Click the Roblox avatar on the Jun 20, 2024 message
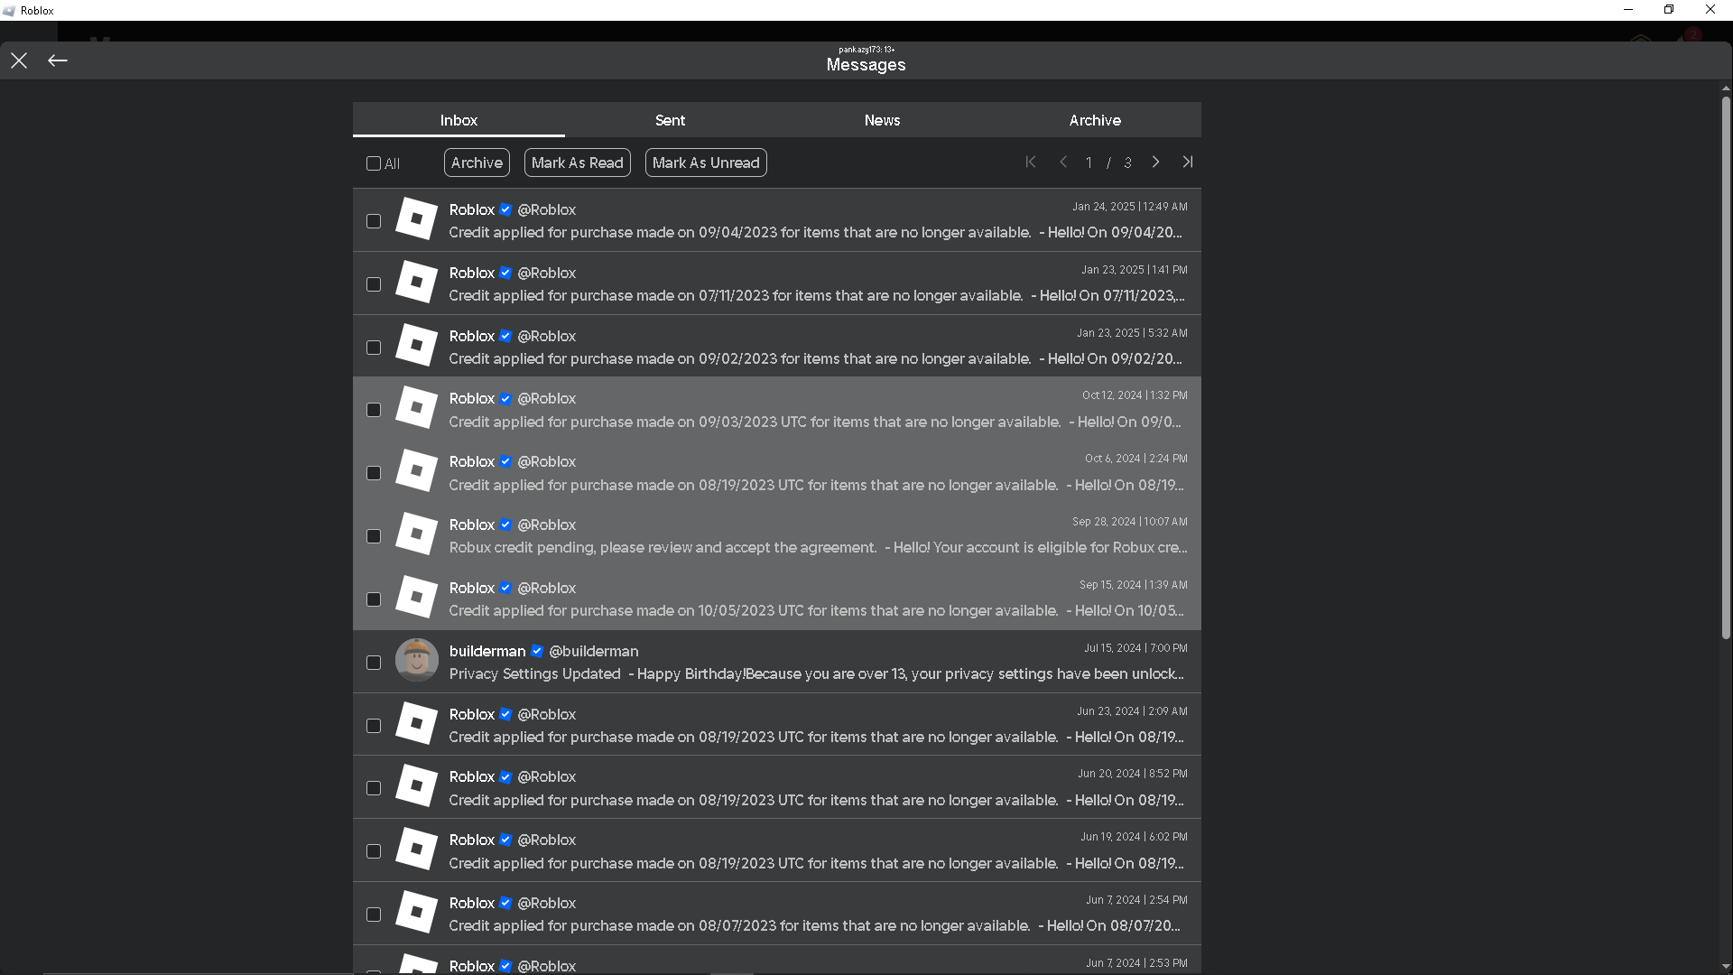Screen dimensions: 1733x975 tap(417, 786)
